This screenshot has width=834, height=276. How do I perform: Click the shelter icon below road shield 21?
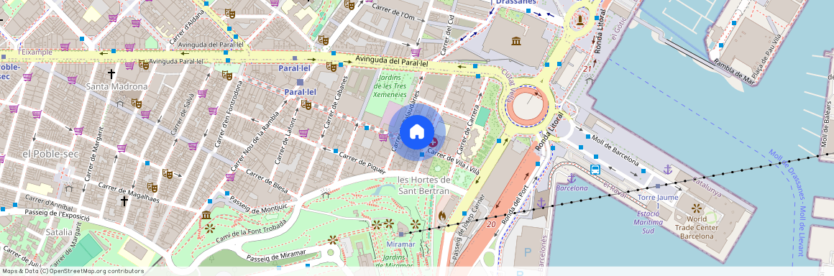[x=589, y=80]
